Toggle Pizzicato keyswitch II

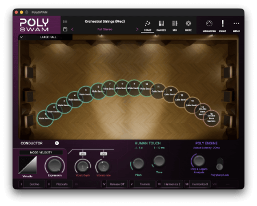coord(59,184)
